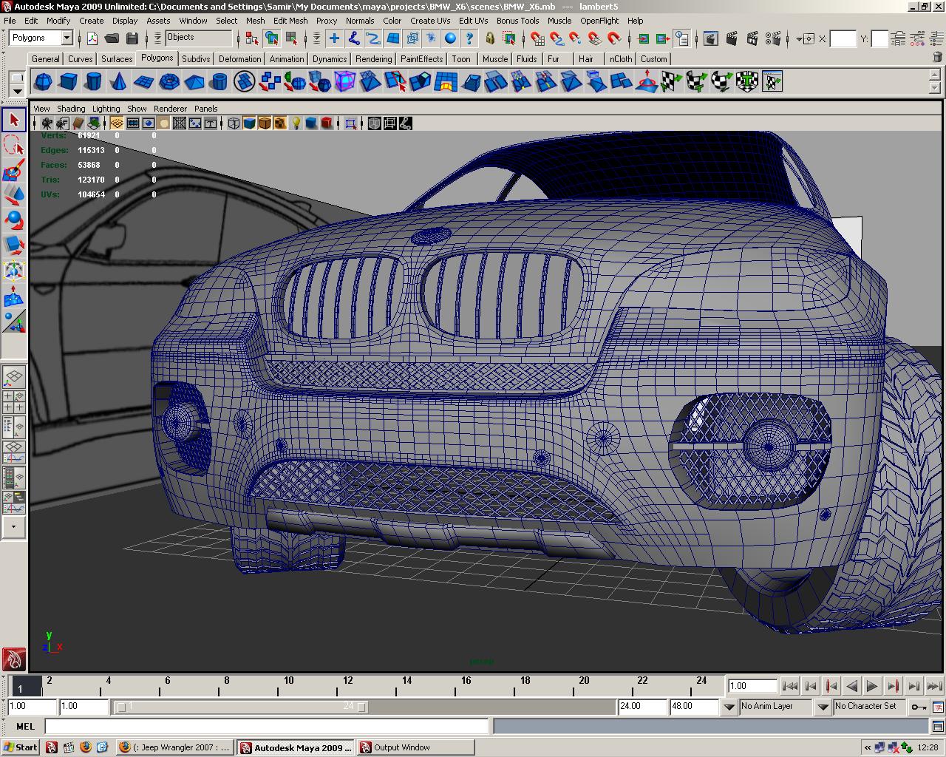Create a polygon cube from shelf
Image resolution: width=946 pixels, height=757 pixels.
(69, 81)
